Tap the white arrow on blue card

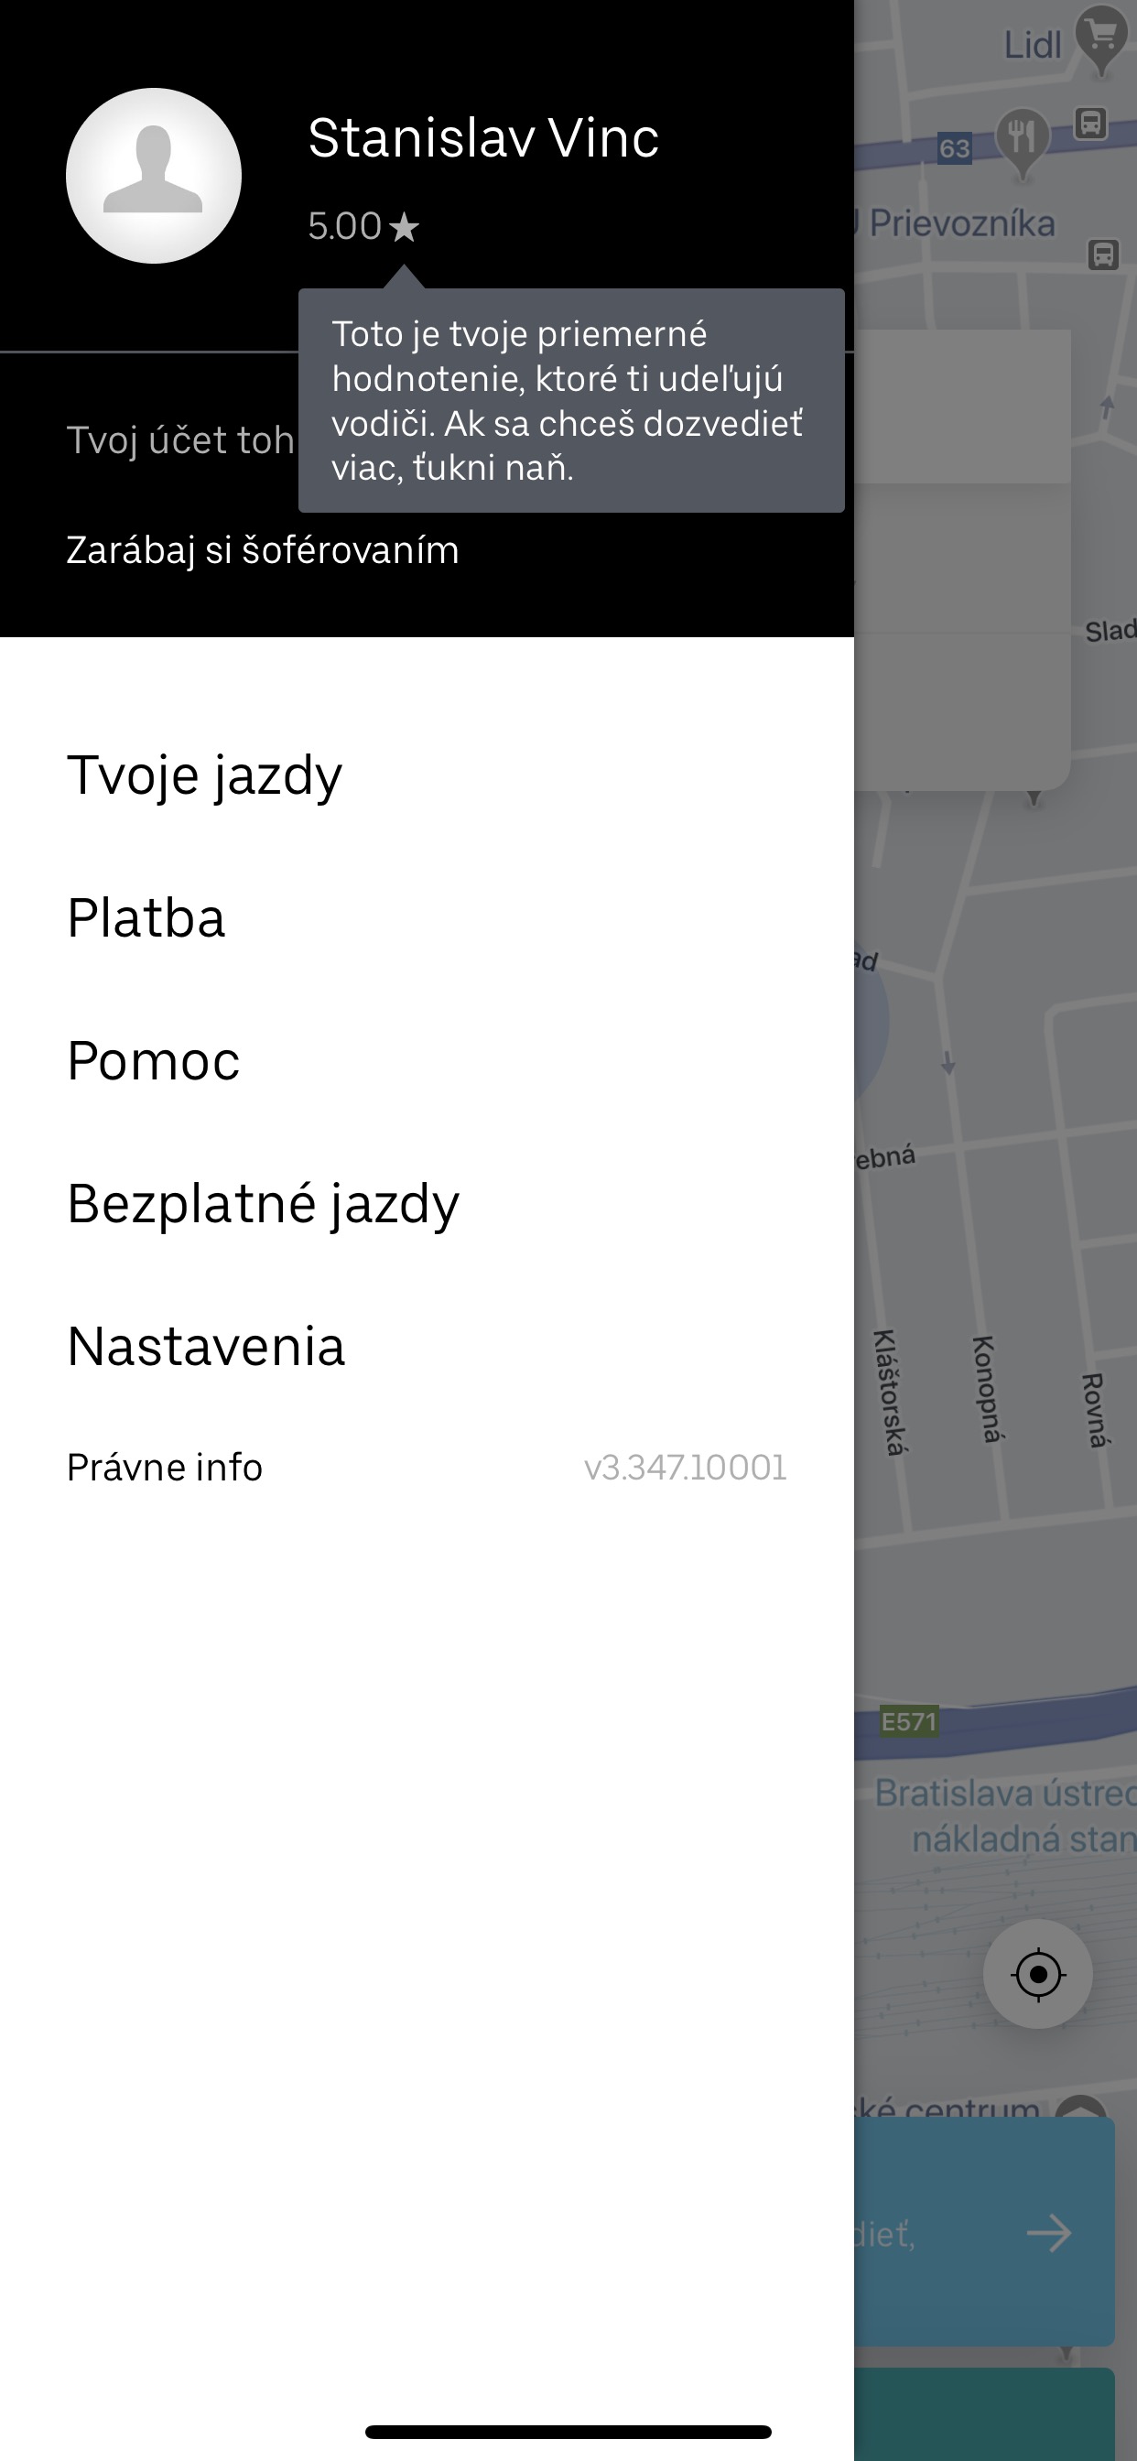[1048, 2234]
